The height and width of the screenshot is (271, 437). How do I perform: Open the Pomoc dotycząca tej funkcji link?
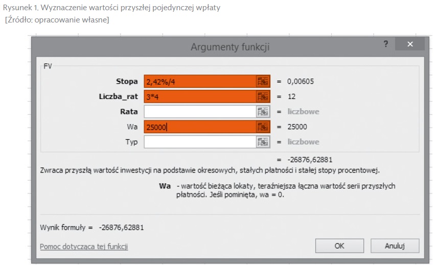[x=84, y=247]
